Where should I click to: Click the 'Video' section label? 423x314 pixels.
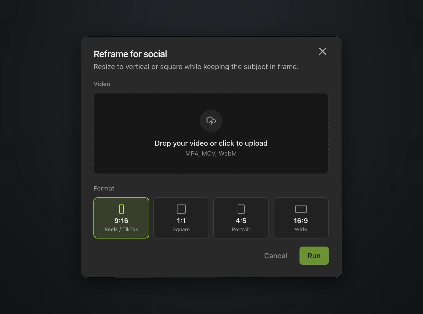102,84
